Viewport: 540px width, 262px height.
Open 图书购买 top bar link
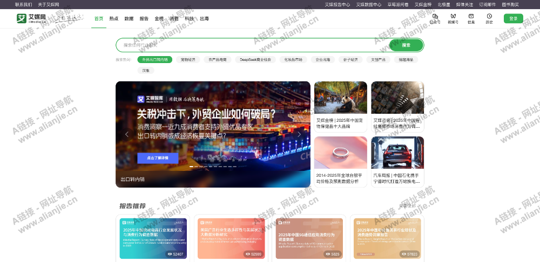pyautogui.click(x=510, y=4)
